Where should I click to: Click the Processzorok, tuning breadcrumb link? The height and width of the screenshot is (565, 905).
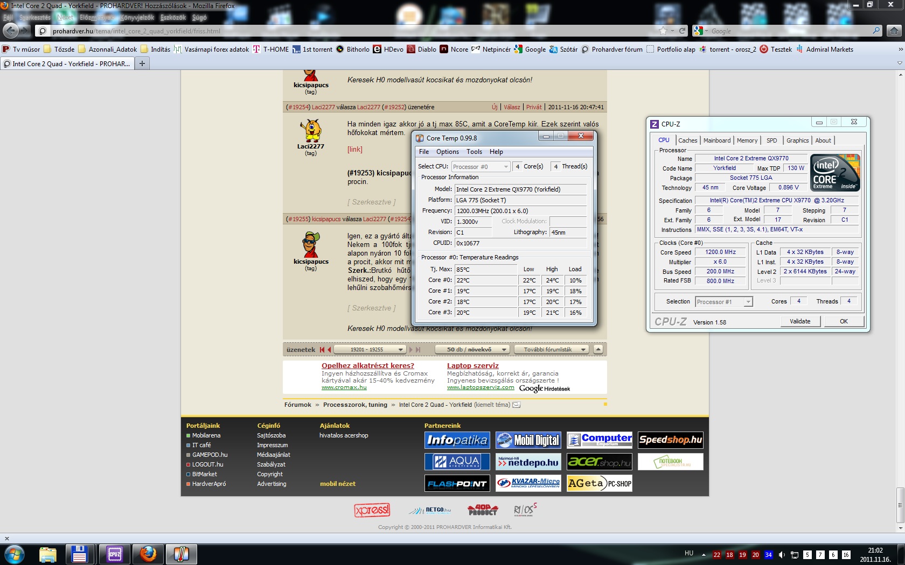point(355,405)
